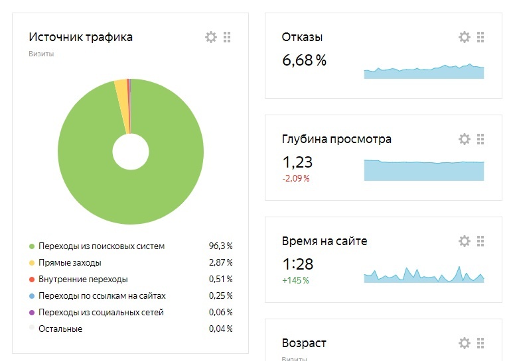
Task: Click the 0,06 % value
Action: click(x=220, y=313)
